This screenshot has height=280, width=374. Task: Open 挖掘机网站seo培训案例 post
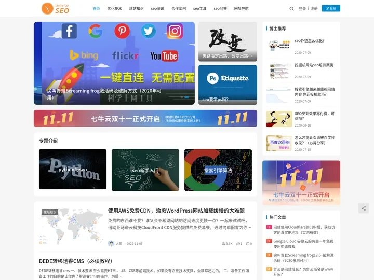(x=314, y=65)
